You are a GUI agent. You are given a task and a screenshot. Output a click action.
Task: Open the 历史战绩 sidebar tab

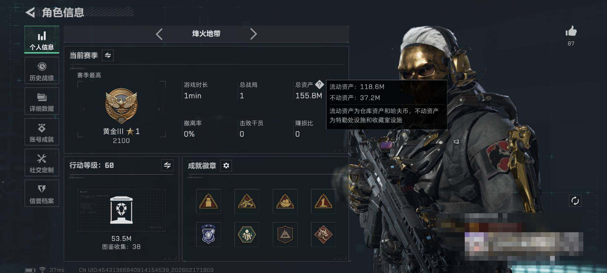[42, 71]
